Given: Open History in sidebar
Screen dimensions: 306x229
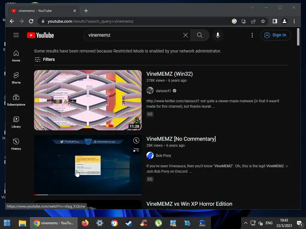Looking at the screenshot, I should [16, 144].
